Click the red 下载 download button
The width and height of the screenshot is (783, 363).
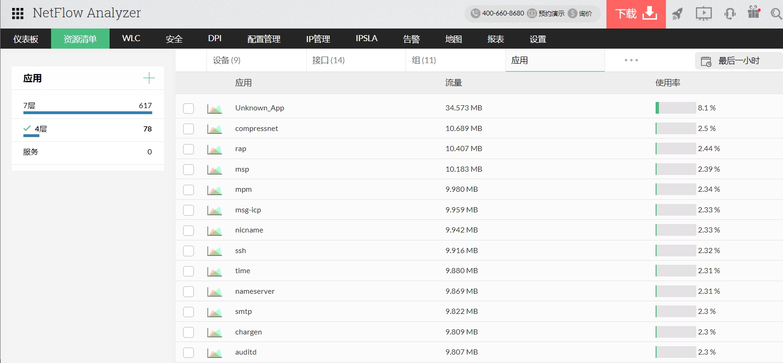636,14
